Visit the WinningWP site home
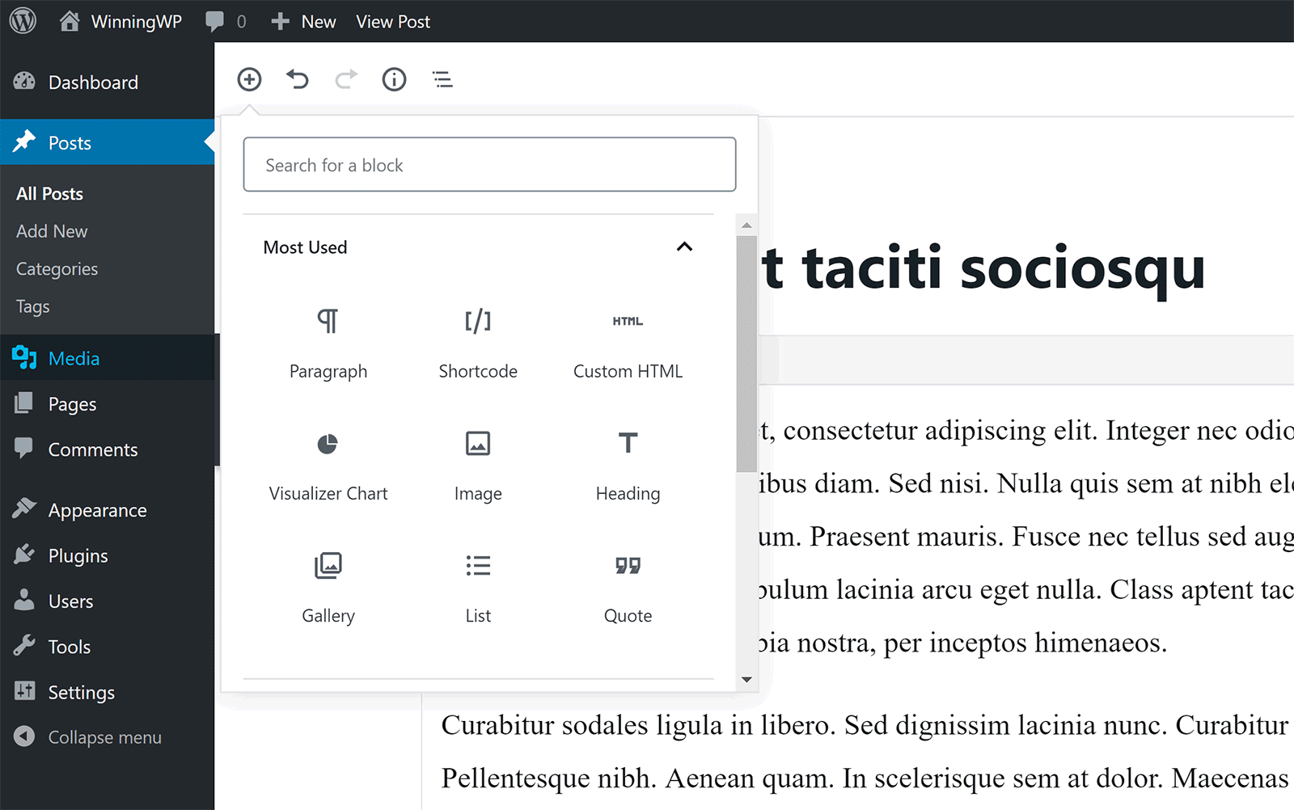1294x810 pixels. (121, 21)
